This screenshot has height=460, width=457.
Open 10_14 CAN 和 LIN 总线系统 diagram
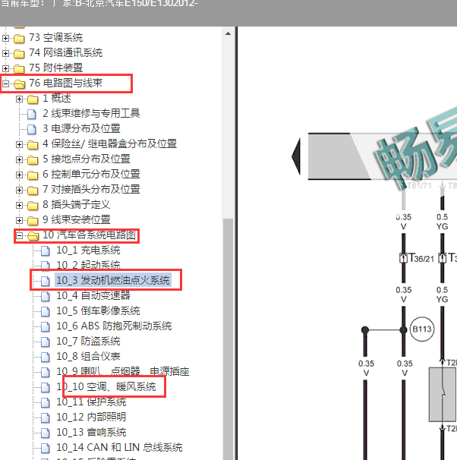119,447
